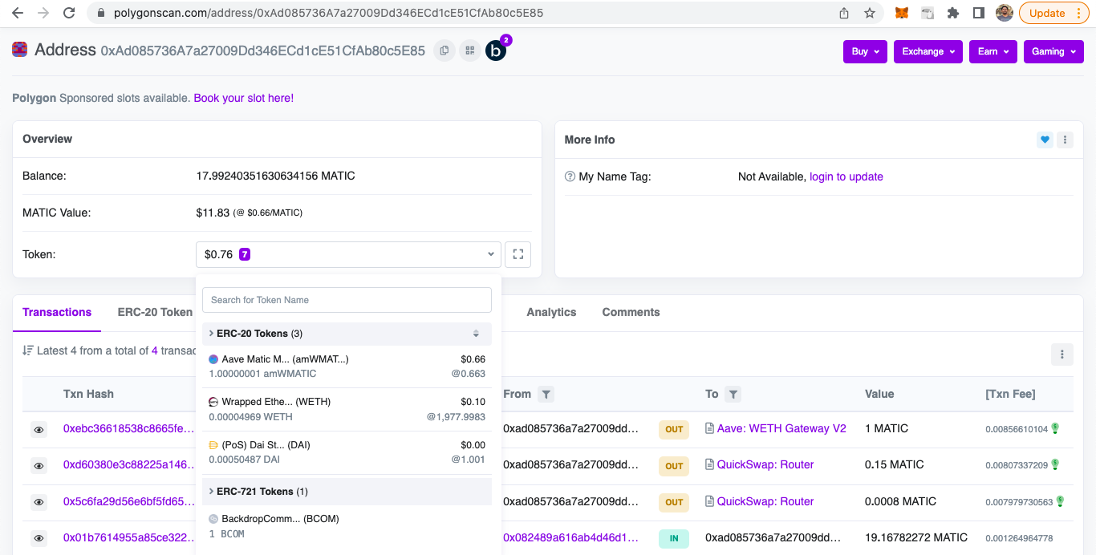Select BackdropComm BCOM NFT entry
Screen dimensions: 1096x555
347,526
